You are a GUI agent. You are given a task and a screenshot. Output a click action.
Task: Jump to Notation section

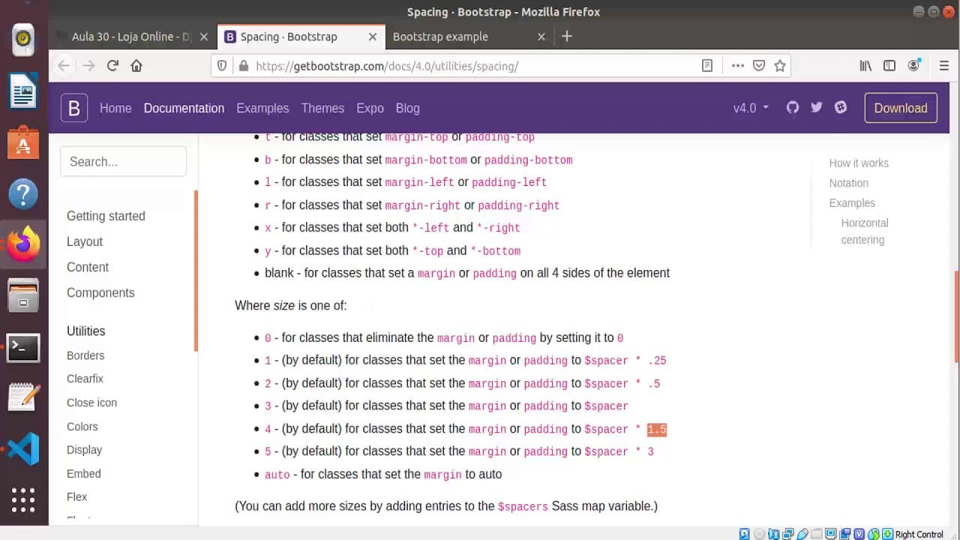(849, 183)
